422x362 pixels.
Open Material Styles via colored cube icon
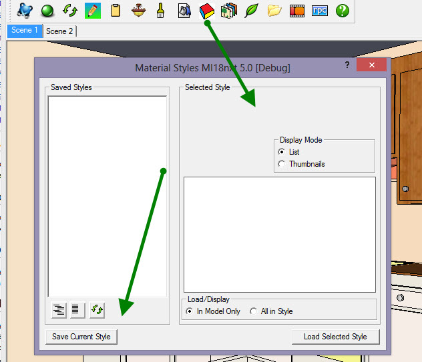(207, 10)
